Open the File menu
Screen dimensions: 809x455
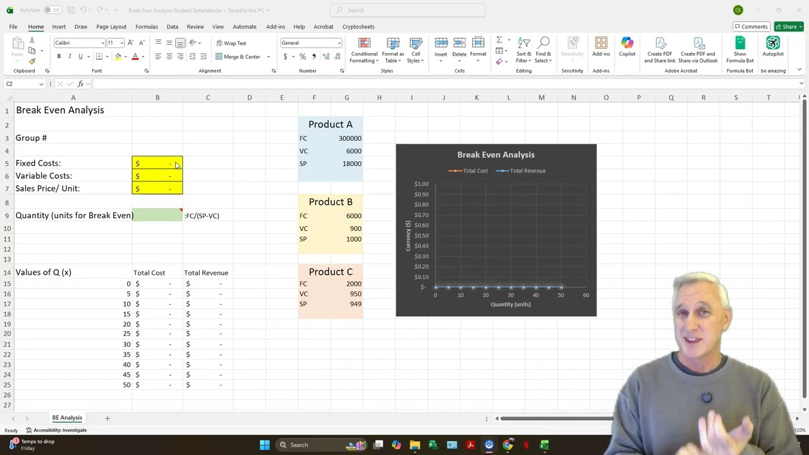click(x=13, y=27)
